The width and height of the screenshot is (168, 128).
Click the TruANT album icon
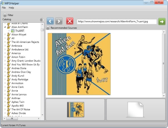(13, 31)
